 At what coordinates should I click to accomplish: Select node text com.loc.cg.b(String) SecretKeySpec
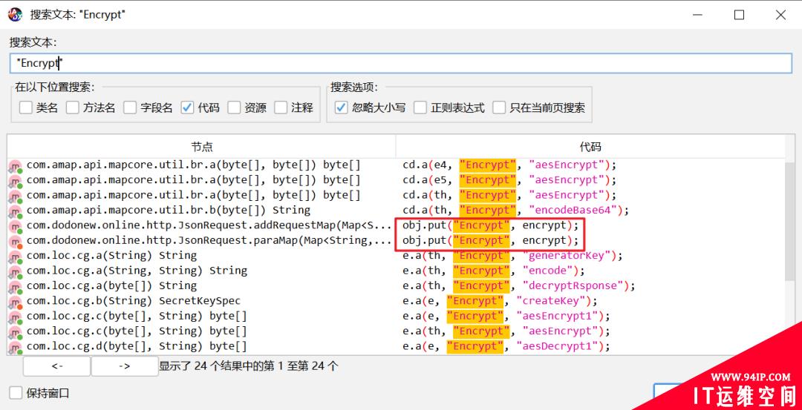pos(134,301)
